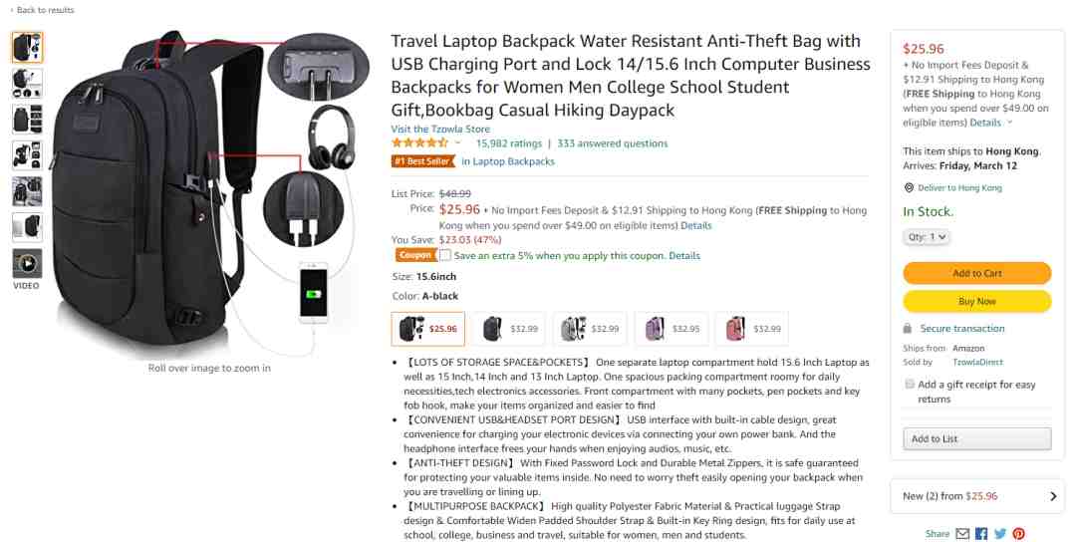Expand the star rating breakdown arrow
The width and height of the screenshot is (1076, 542).
point(457,143)
